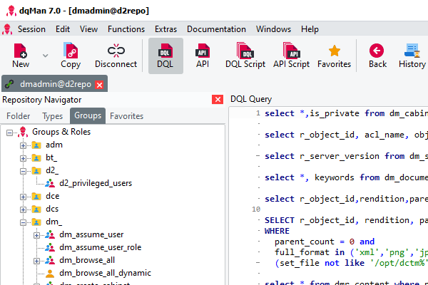Click the New session toolbar icon
Viewport: 428px width, 285px height.
(21, 51)
